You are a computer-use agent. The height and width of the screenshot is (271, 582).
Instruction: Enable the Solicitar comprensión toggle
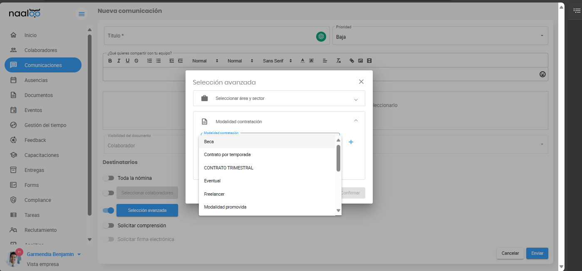(109, 226)
